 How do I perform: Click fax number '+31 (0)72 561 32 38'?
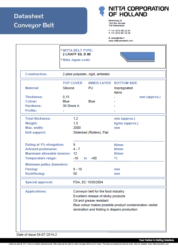[121, 33]
